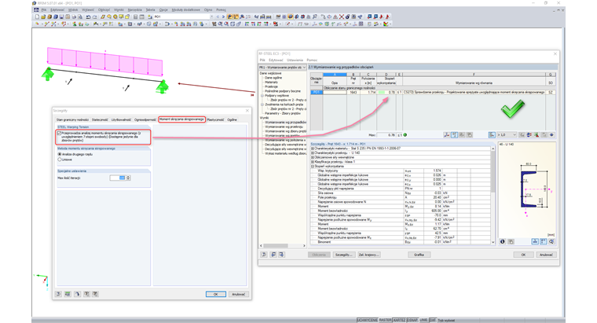Go to previous load case arrow
597x323 pixels.
pos(218,17)
